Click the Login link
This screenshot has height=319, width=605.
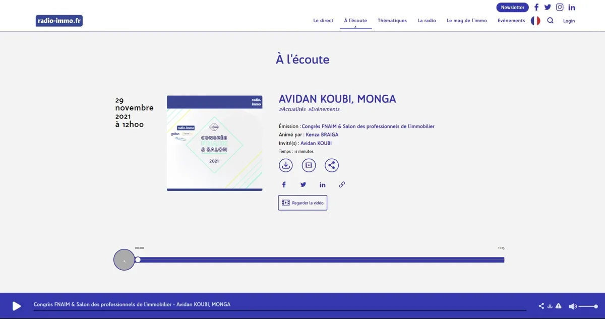tap(569, 21)
